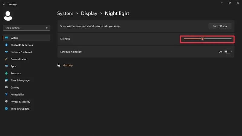This screenshot has height=136, width=242.
Task: Click the Get help chat icon
Action: pos(59,65)
